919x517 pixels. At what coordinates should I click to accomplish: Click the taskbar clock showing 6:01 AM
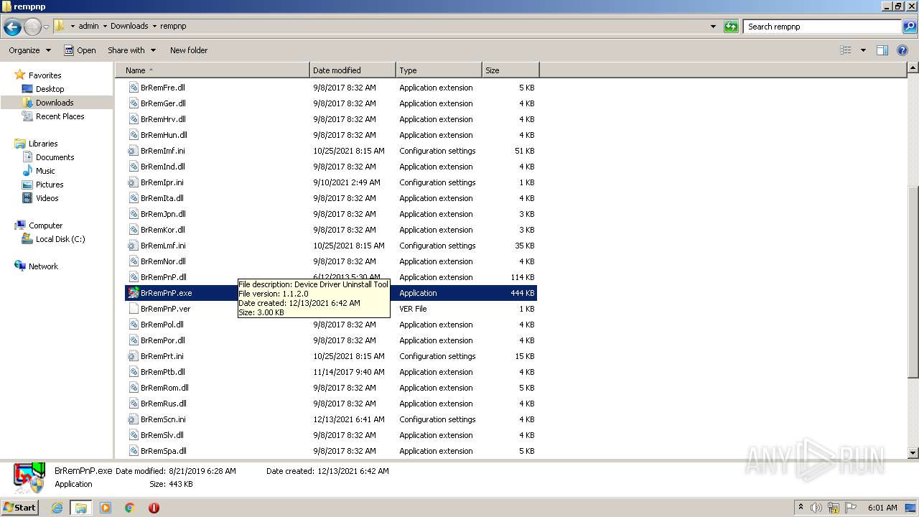click(882, 508)
